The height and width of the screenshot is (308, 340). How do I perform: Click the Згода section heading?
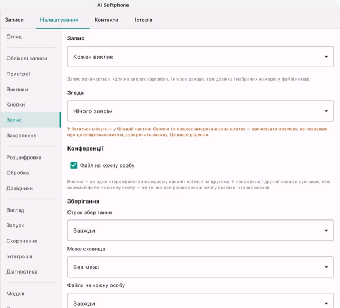75,93
